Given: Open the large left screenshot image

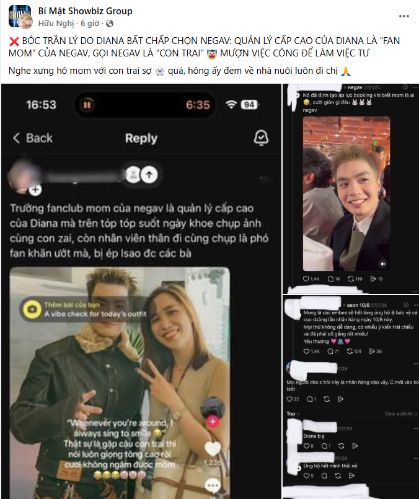Looking at the screenshot, I should (x=141, y=291).
